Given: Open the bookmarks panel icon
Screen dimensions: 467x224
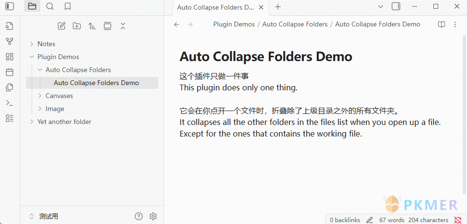Looking at the screenshot, I should pos(68,6).
